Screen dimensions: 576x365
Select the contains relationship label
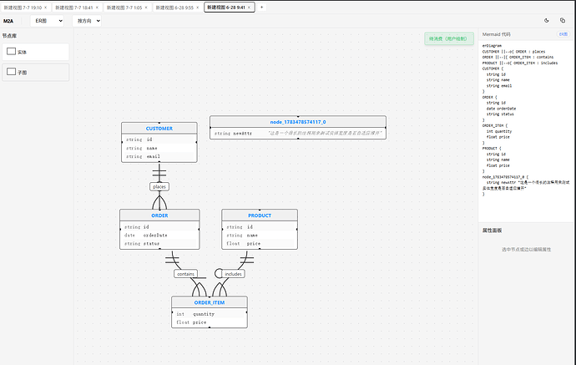(x=185, y=274)
